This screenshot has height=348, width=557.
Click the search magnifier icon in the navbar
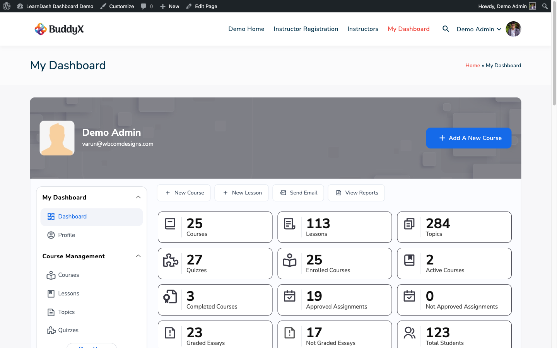tap(445, 29)
